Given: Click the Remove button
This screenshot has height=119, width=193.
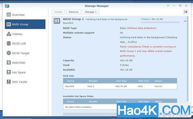Looking at the screenshot, I should coord(73,12).
